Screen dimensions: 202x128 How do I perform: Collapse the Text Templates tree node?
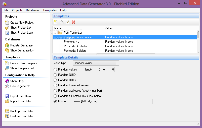[55, 33]
